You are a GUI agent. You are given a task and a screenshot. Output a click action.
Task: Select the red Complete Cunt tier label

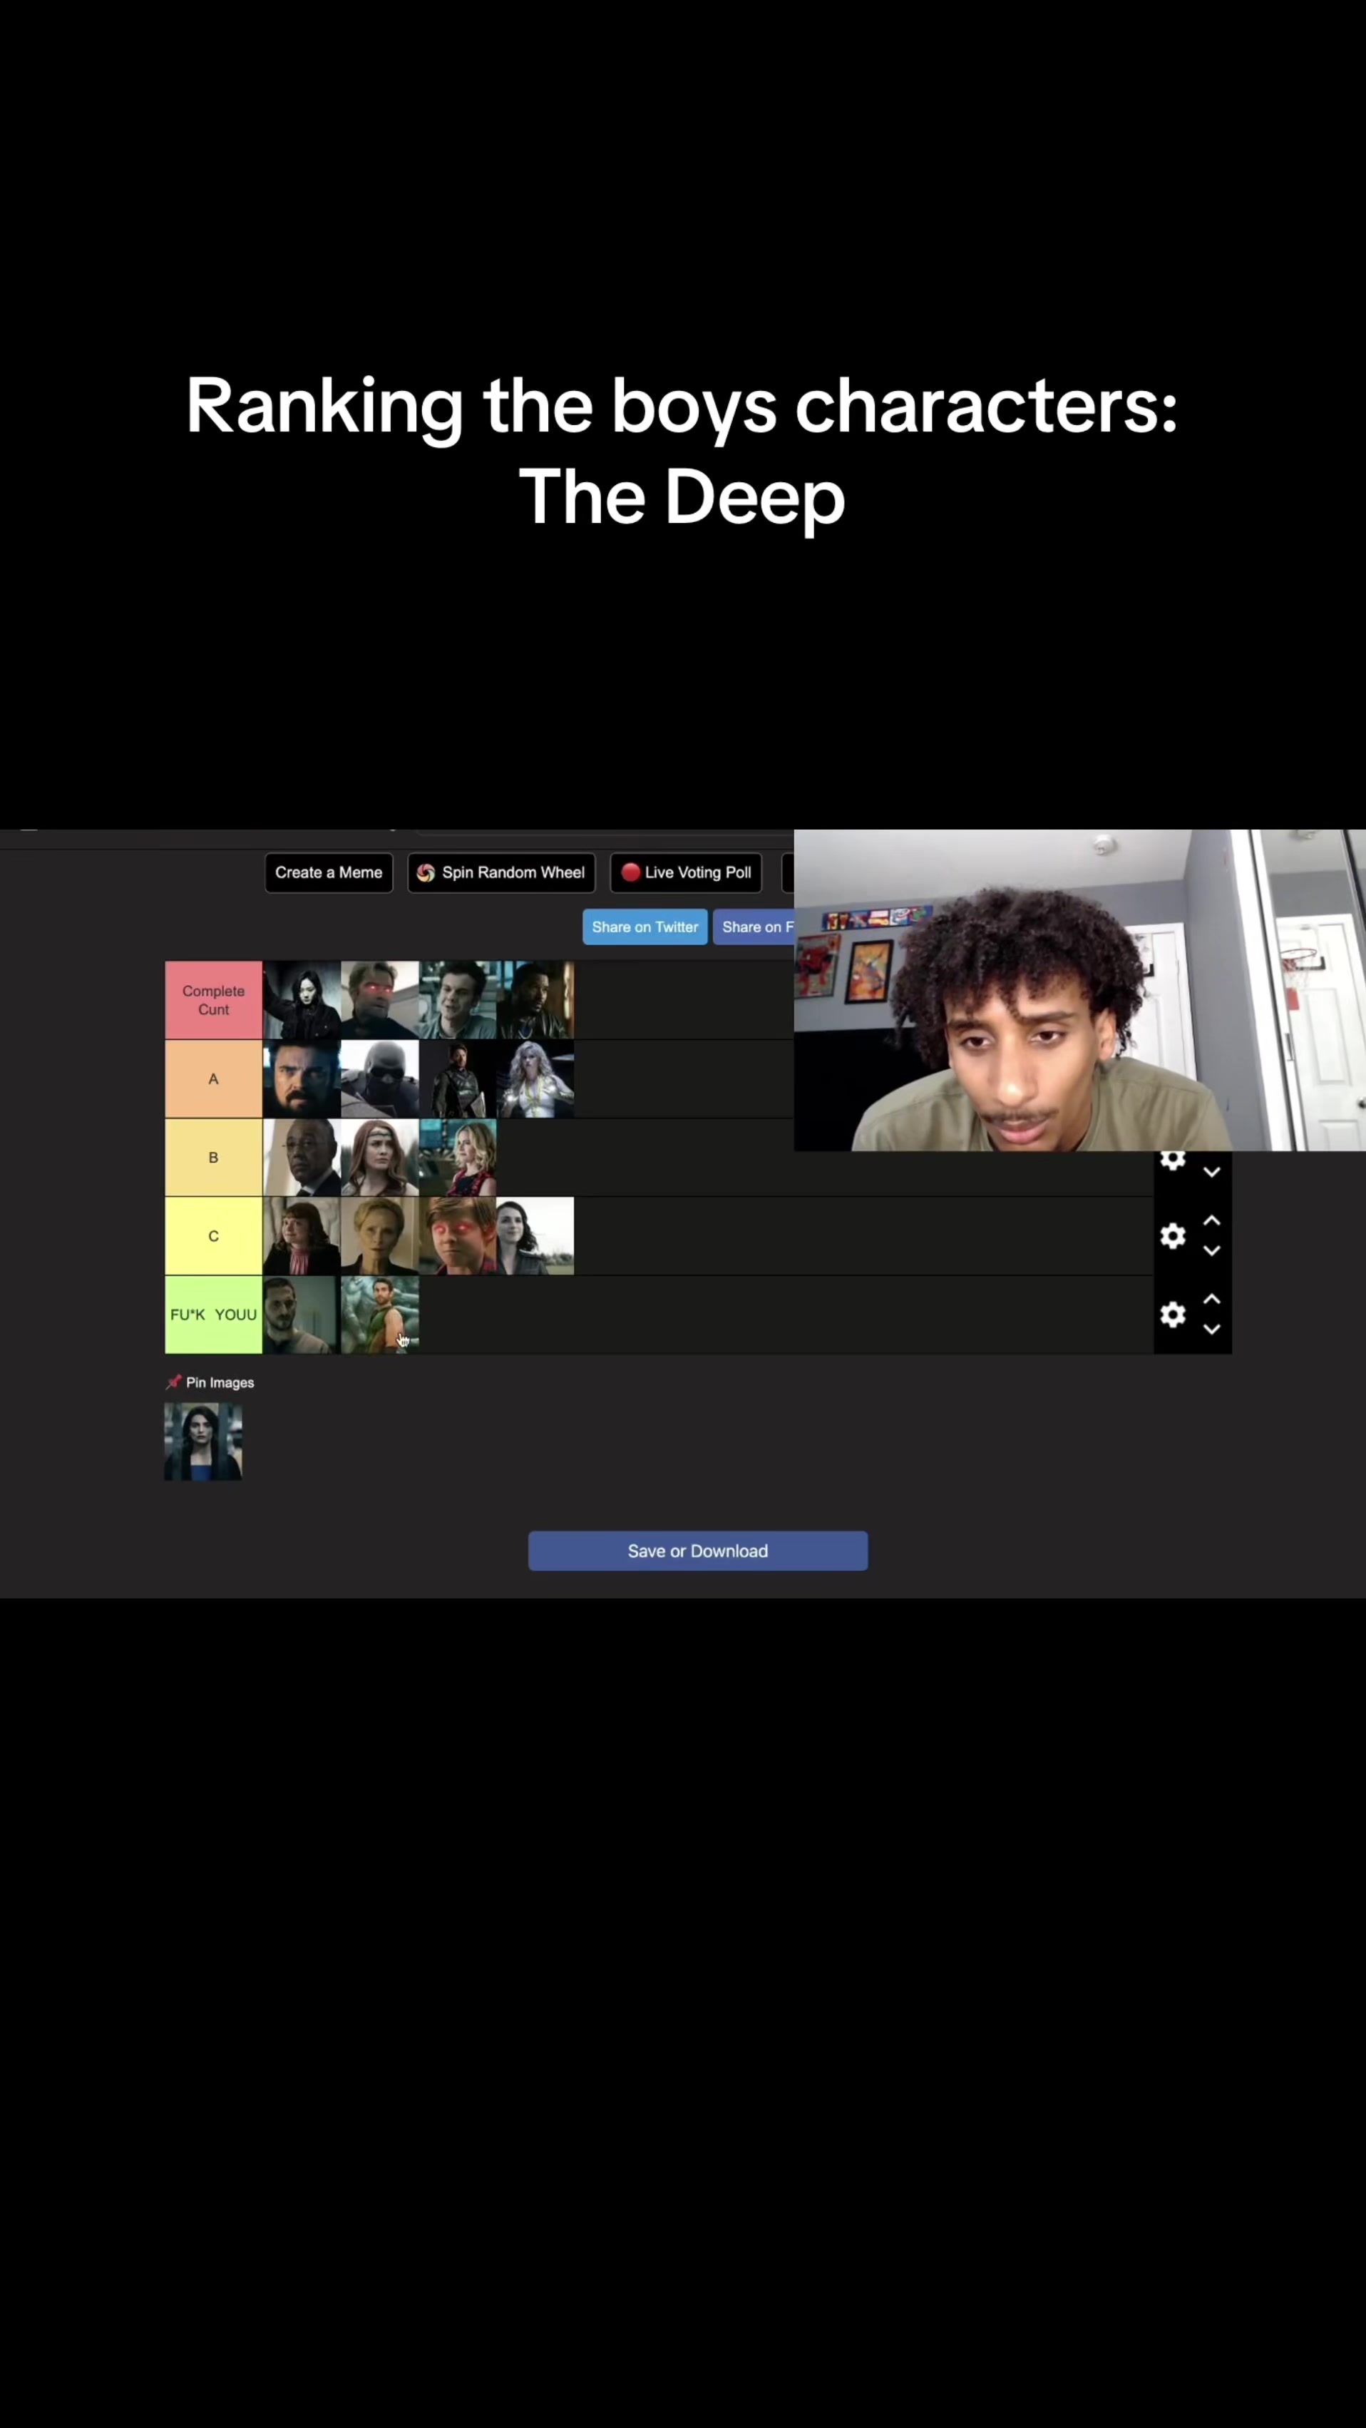[x=214, y=1000]
